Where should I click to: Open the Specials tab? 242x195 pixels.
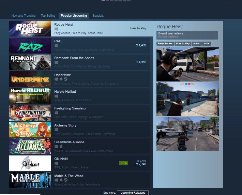(x=98, y=16)
